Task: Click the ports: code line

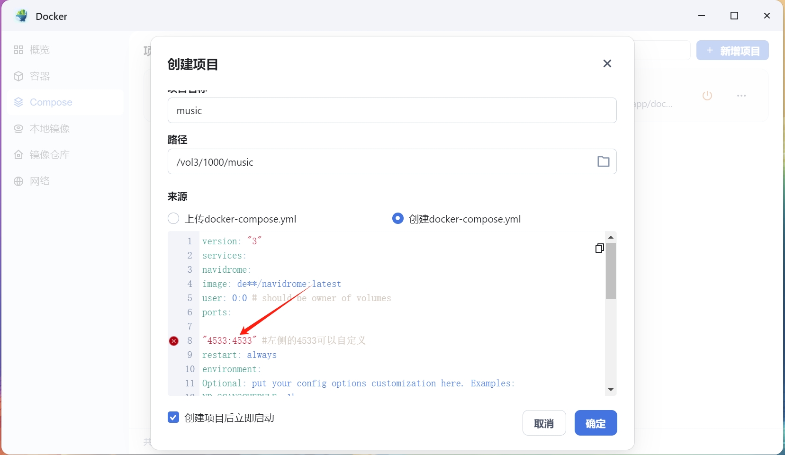Action: click(x=217, y=312)
